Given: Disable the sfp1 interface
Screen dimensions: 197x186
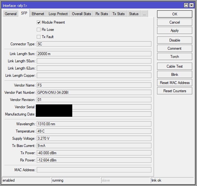Looking at the screenshot, I should pyautogui.click(x=175, y=40).
